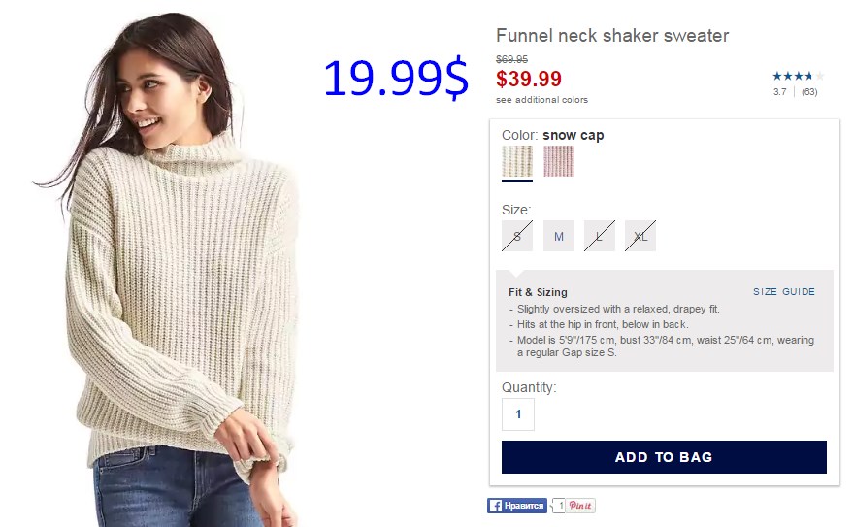Open the SIZE GUIDE link

point(784,292)
